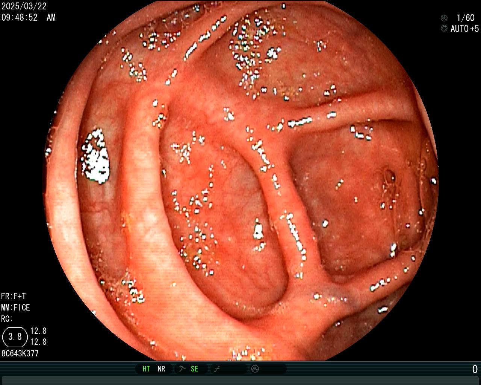481x385 pixels.
Task: Click the MM:FICE mode label
Action: (x=15, y=308)
